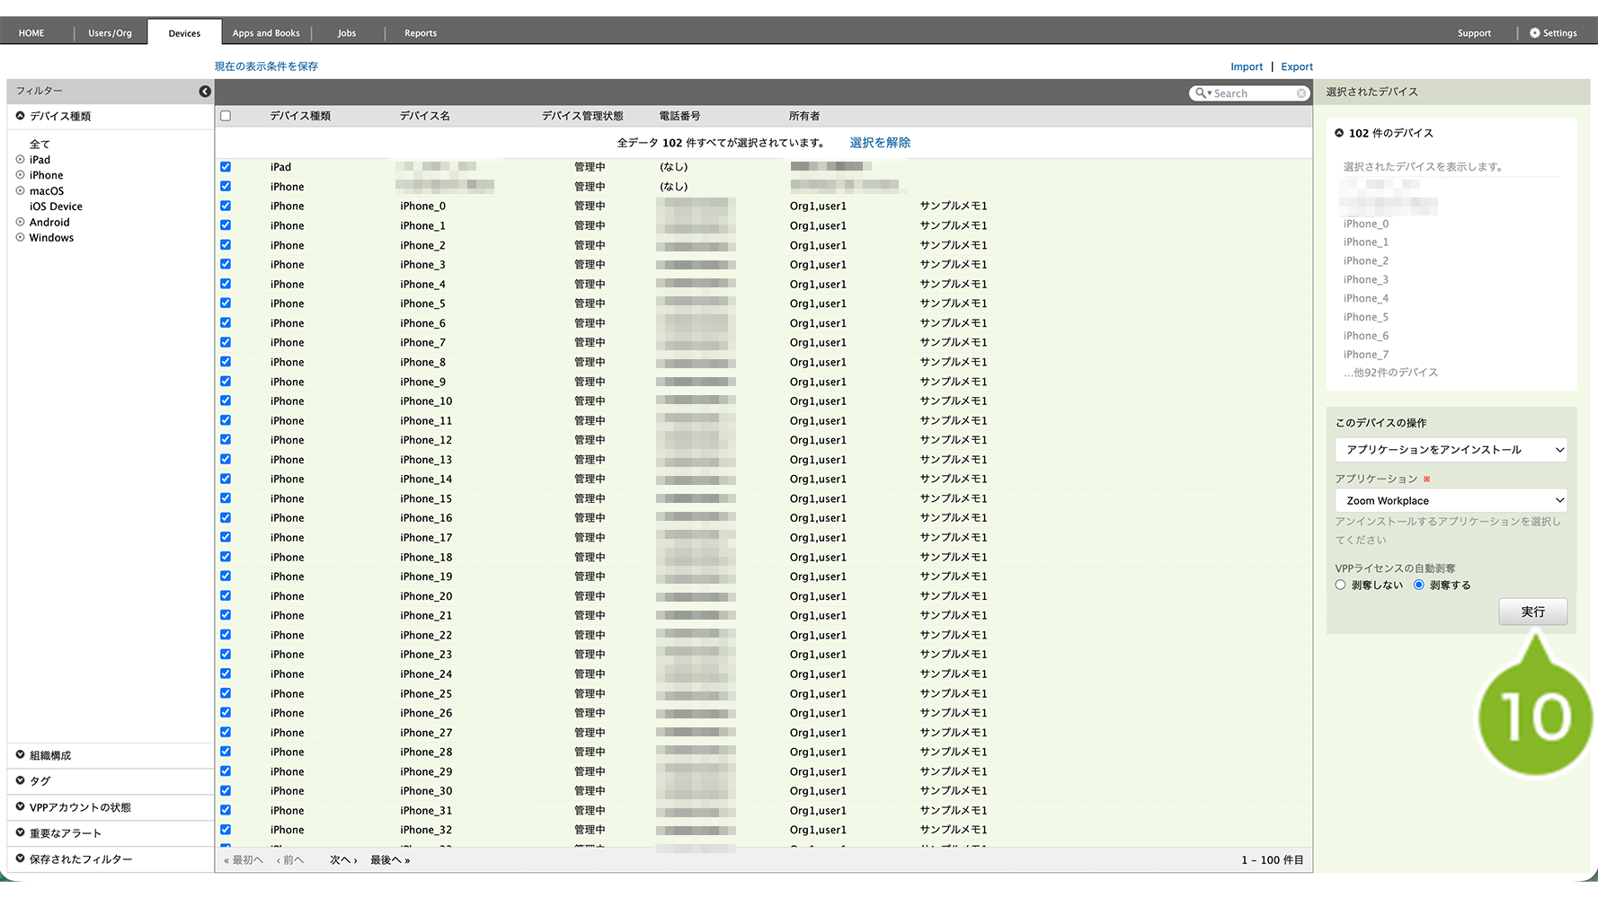Clear search with the X icon
This screenshot has height=898, width=1598.
tap(1301, 93)
